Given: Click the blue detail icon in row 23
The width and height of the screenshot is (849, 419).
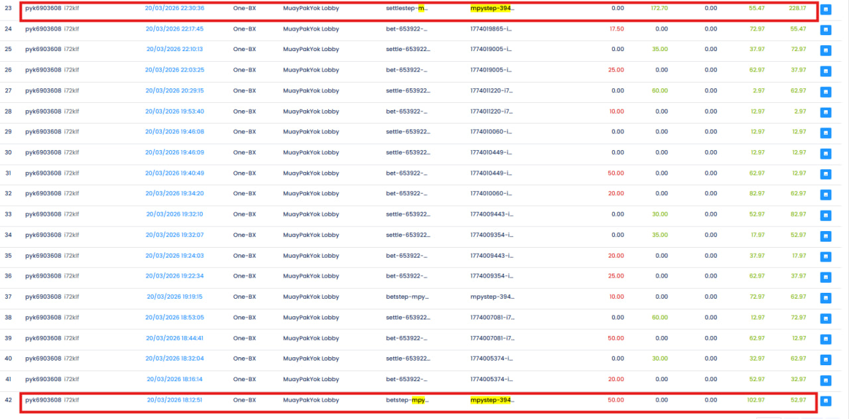Looking at the screenshot, I should point(825,10).
